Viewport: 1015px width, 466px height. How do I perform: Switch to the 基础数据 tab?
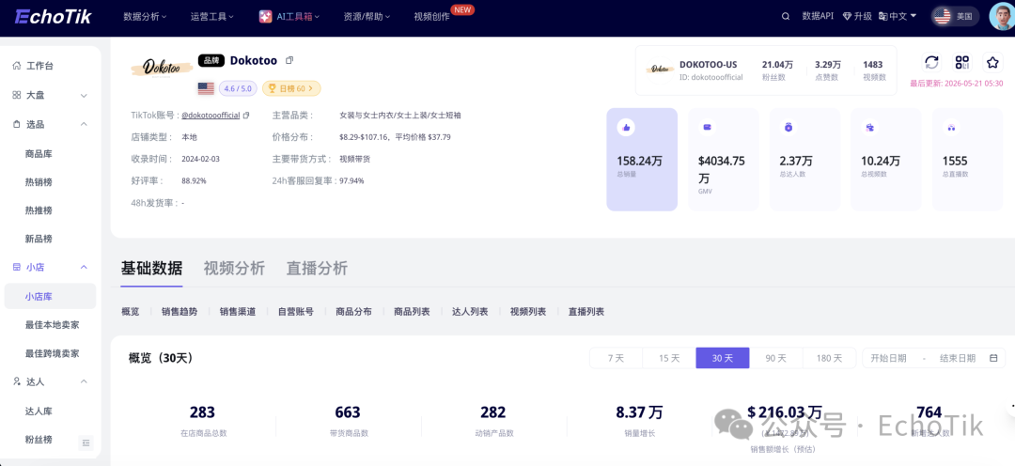[151, 268]
